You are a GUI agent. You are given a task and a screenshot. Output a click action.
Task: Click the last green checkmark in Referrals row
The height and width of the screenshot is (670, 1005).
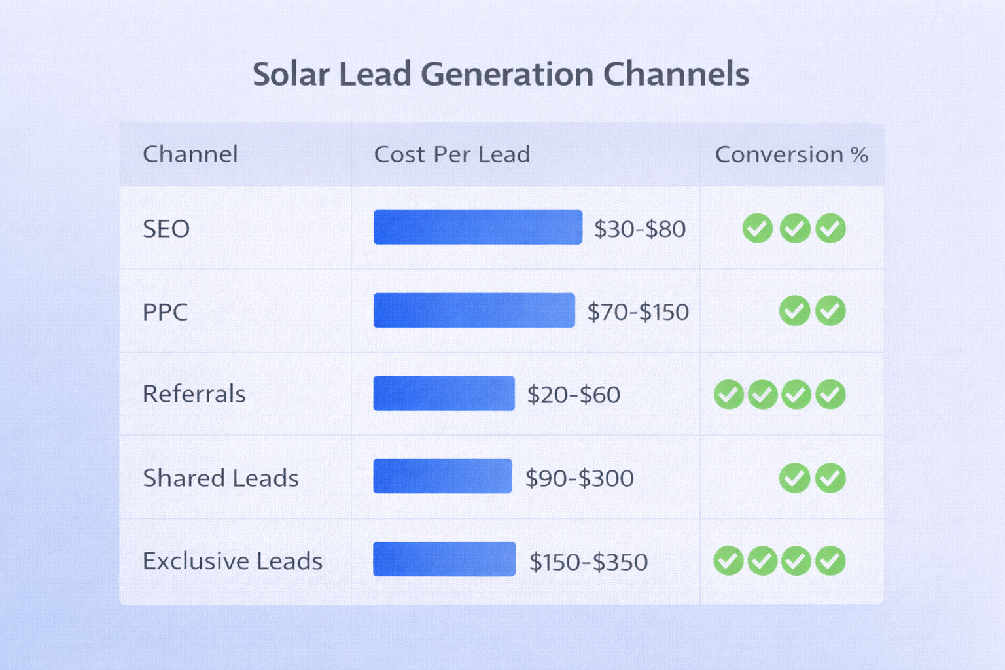tap(831, 395)
